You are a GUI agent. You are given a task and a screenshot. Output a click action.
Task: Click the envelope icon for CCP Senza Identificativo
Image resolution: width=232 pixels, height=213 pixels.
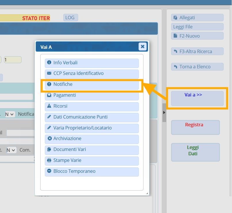click(x=49, y=73)
